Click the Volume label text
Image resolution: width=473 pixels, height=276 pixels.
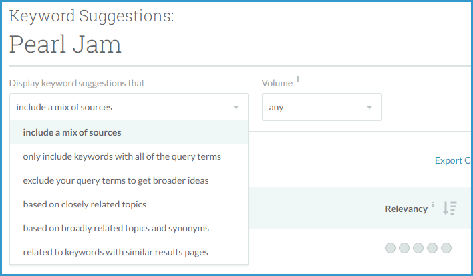pyautogui.click(x=277, y=83)
